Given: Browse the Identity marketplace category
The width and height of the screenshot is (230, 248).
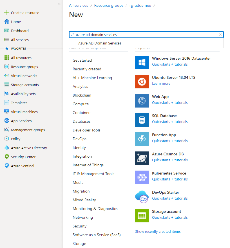Looking at the screenshot, I should [79, 148].
